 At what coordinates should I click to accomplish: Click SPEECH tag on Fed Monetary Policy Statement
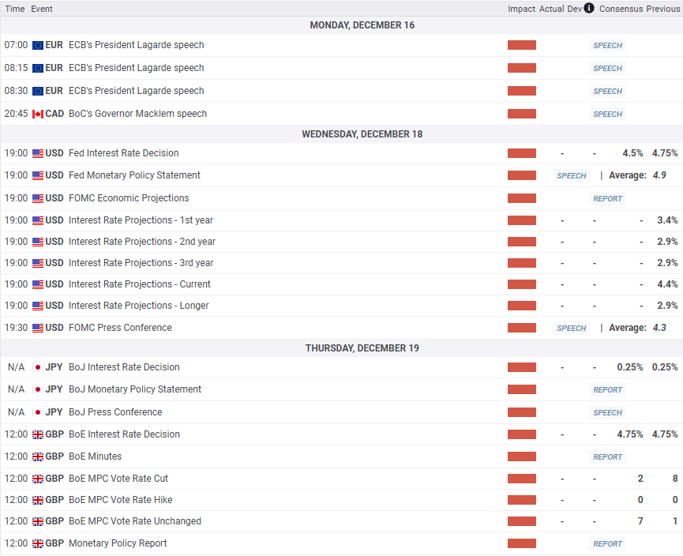pyautogui.click(x=572, y=175)
